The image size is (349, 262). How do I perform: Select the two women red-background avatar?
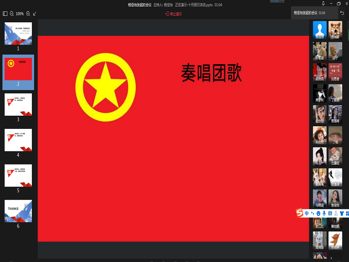[x=320, y=72]
